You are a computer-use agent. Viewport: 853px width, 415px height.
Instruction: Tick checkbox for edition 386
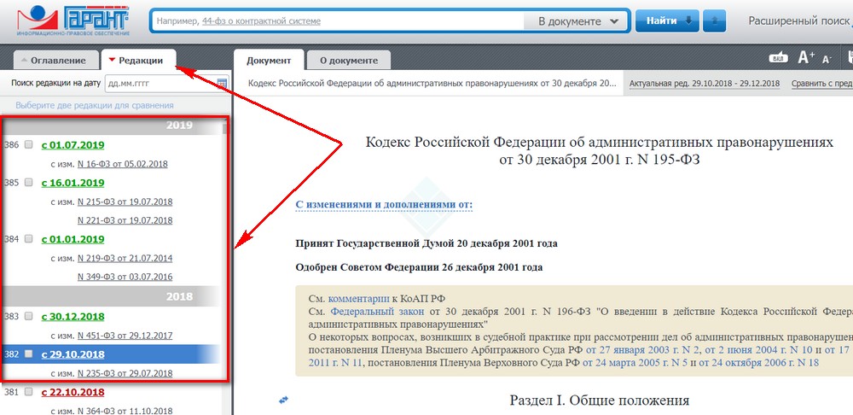29,145
